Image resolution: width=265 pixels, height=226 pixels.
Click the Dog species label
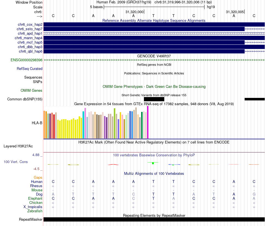39,194
